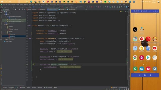Switch to the strings.xml editor tab
This screenshot has width=161, height=90.
click(x=43, y=9)
